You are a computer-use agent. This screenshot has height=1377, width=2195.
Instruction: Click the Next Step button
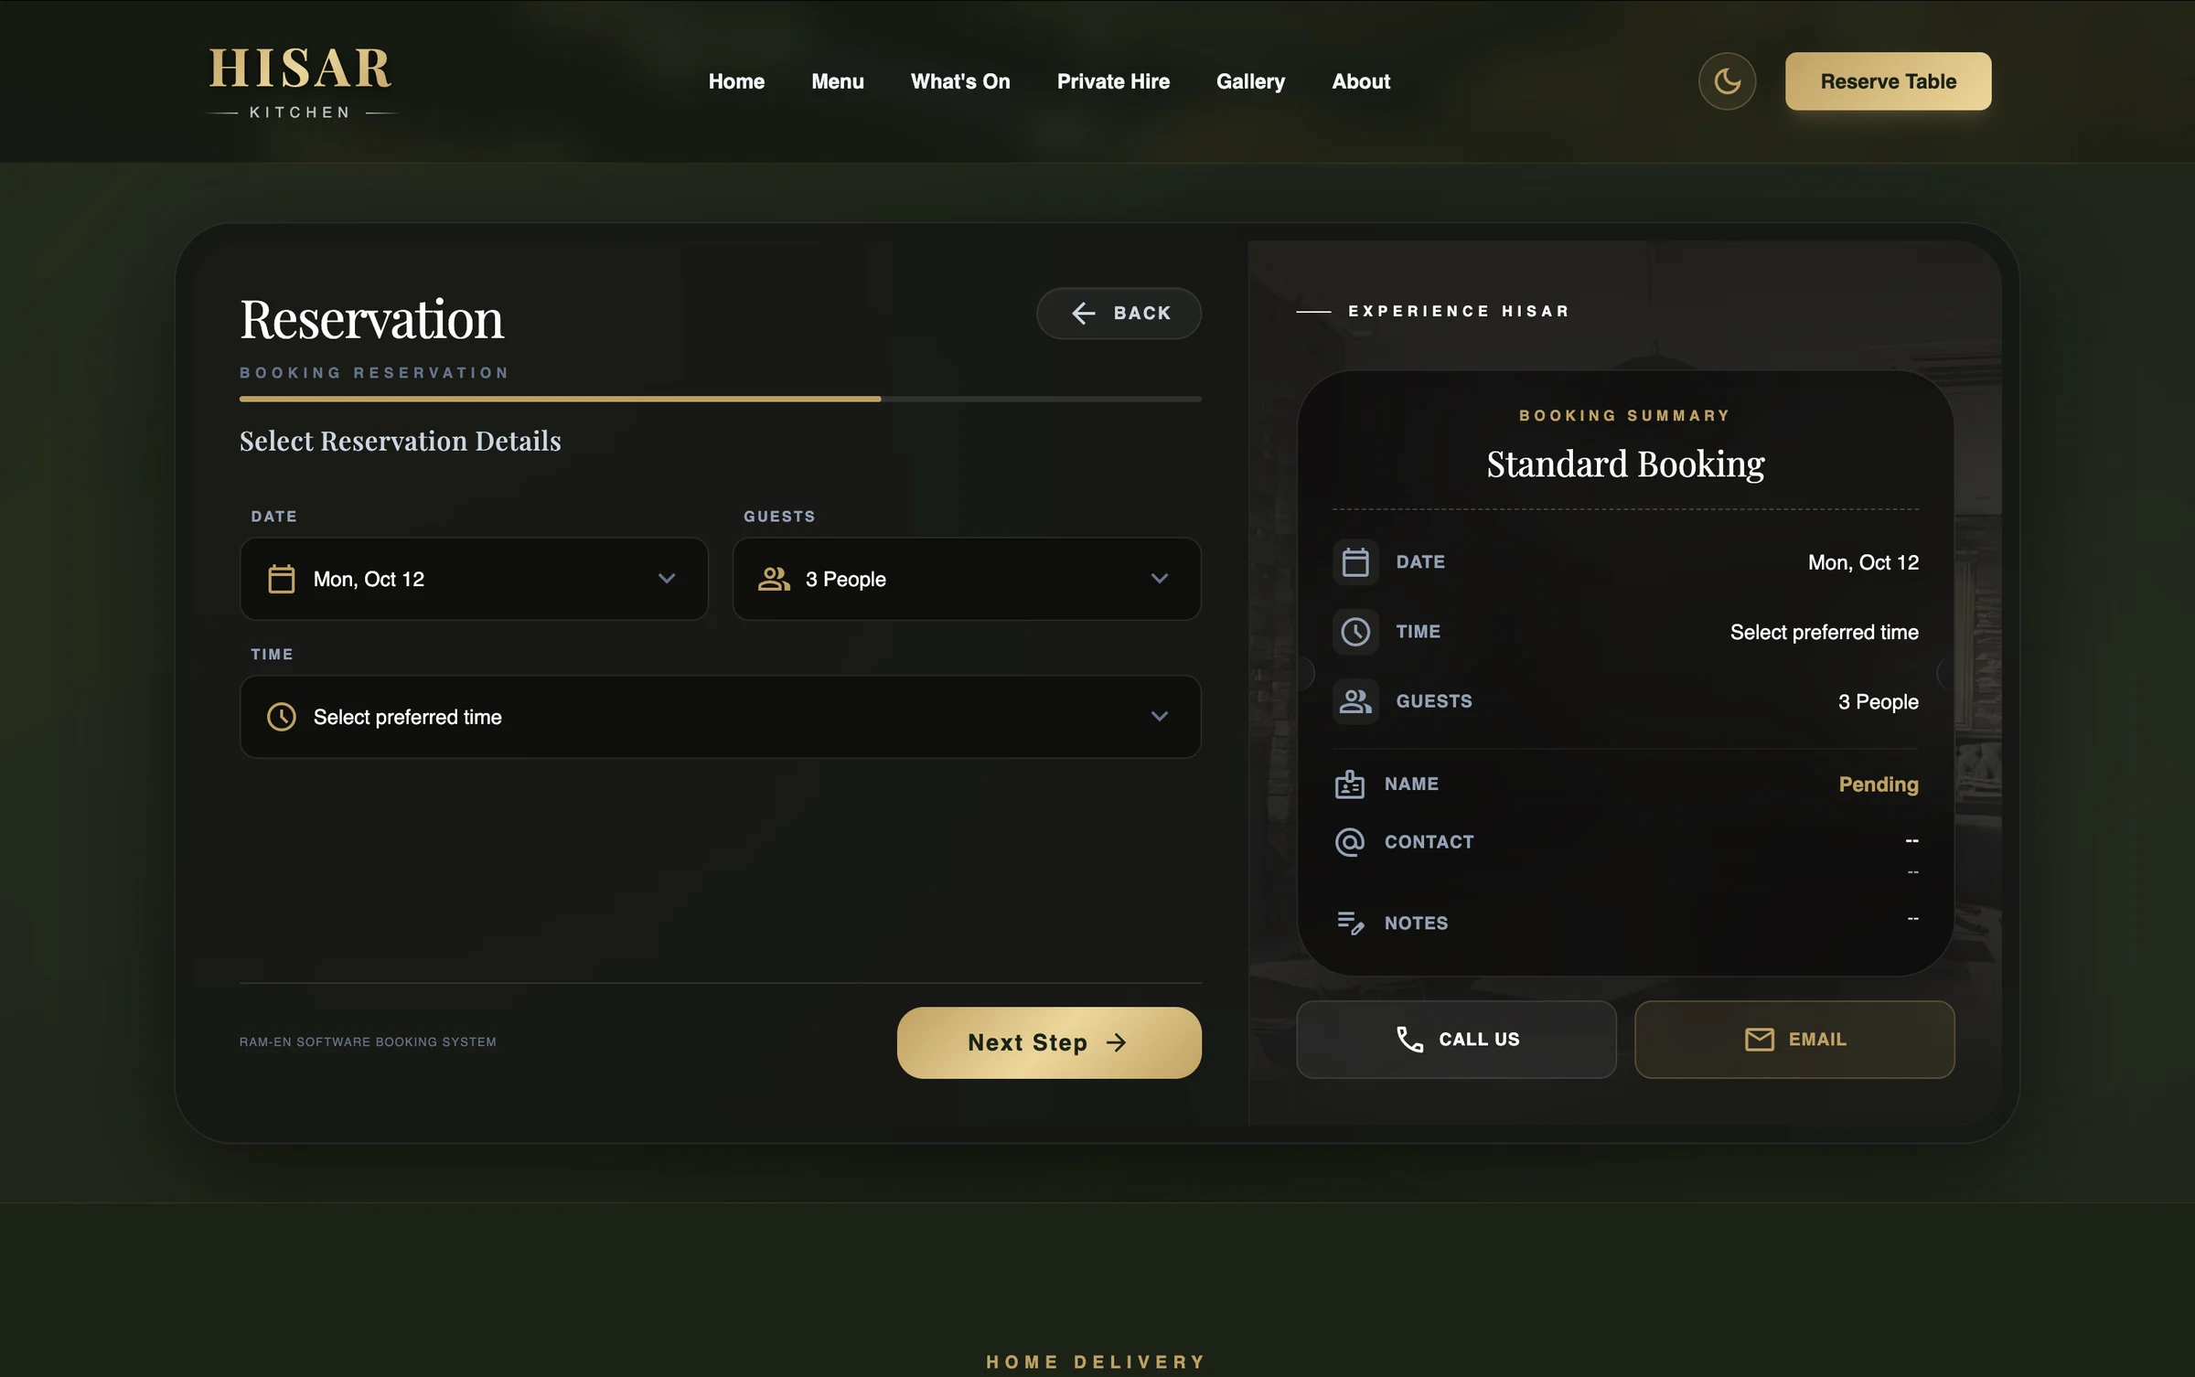click(x=1049, y=1043)
